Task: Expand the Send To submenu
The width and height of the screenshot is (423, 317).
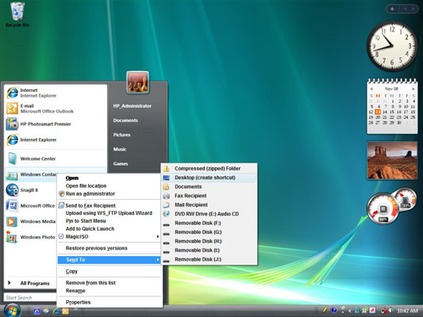Action: 110,260
